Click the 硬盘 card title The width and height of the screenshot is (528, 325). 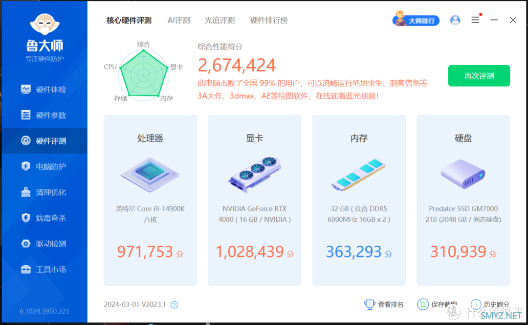coord(463,138)
